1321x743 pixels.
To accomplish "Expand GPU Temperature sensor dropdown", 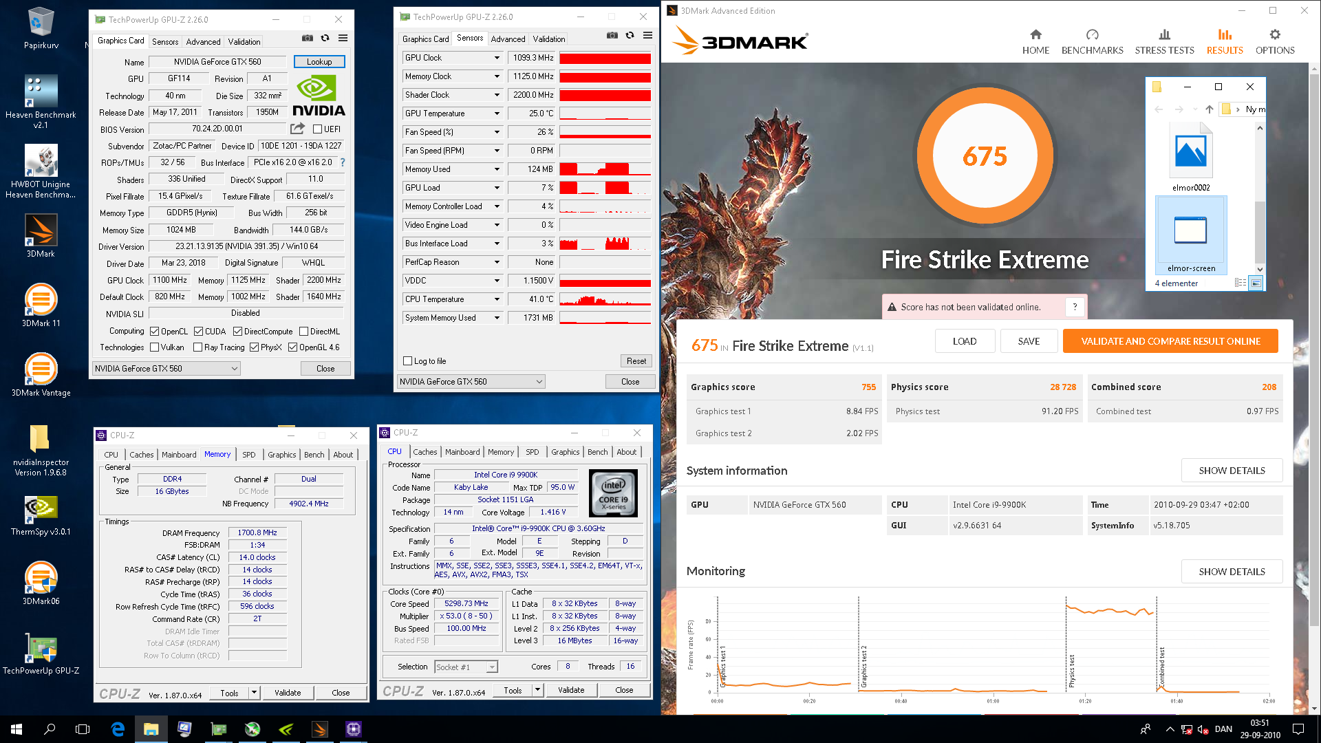I will point(497,114).
